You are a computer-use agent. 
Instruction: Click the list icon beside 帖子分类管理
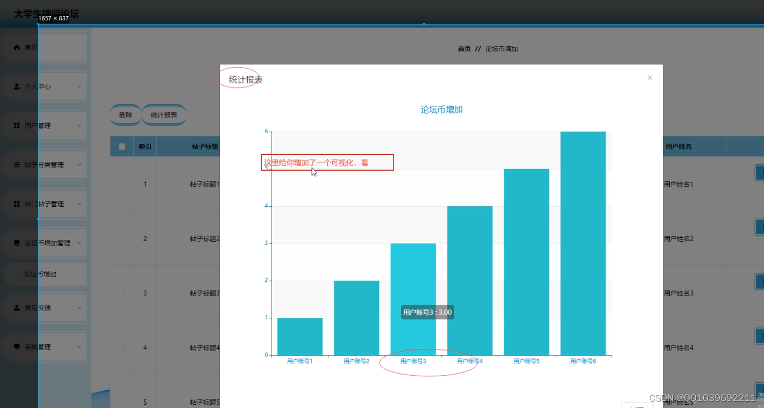coord(17,165)
